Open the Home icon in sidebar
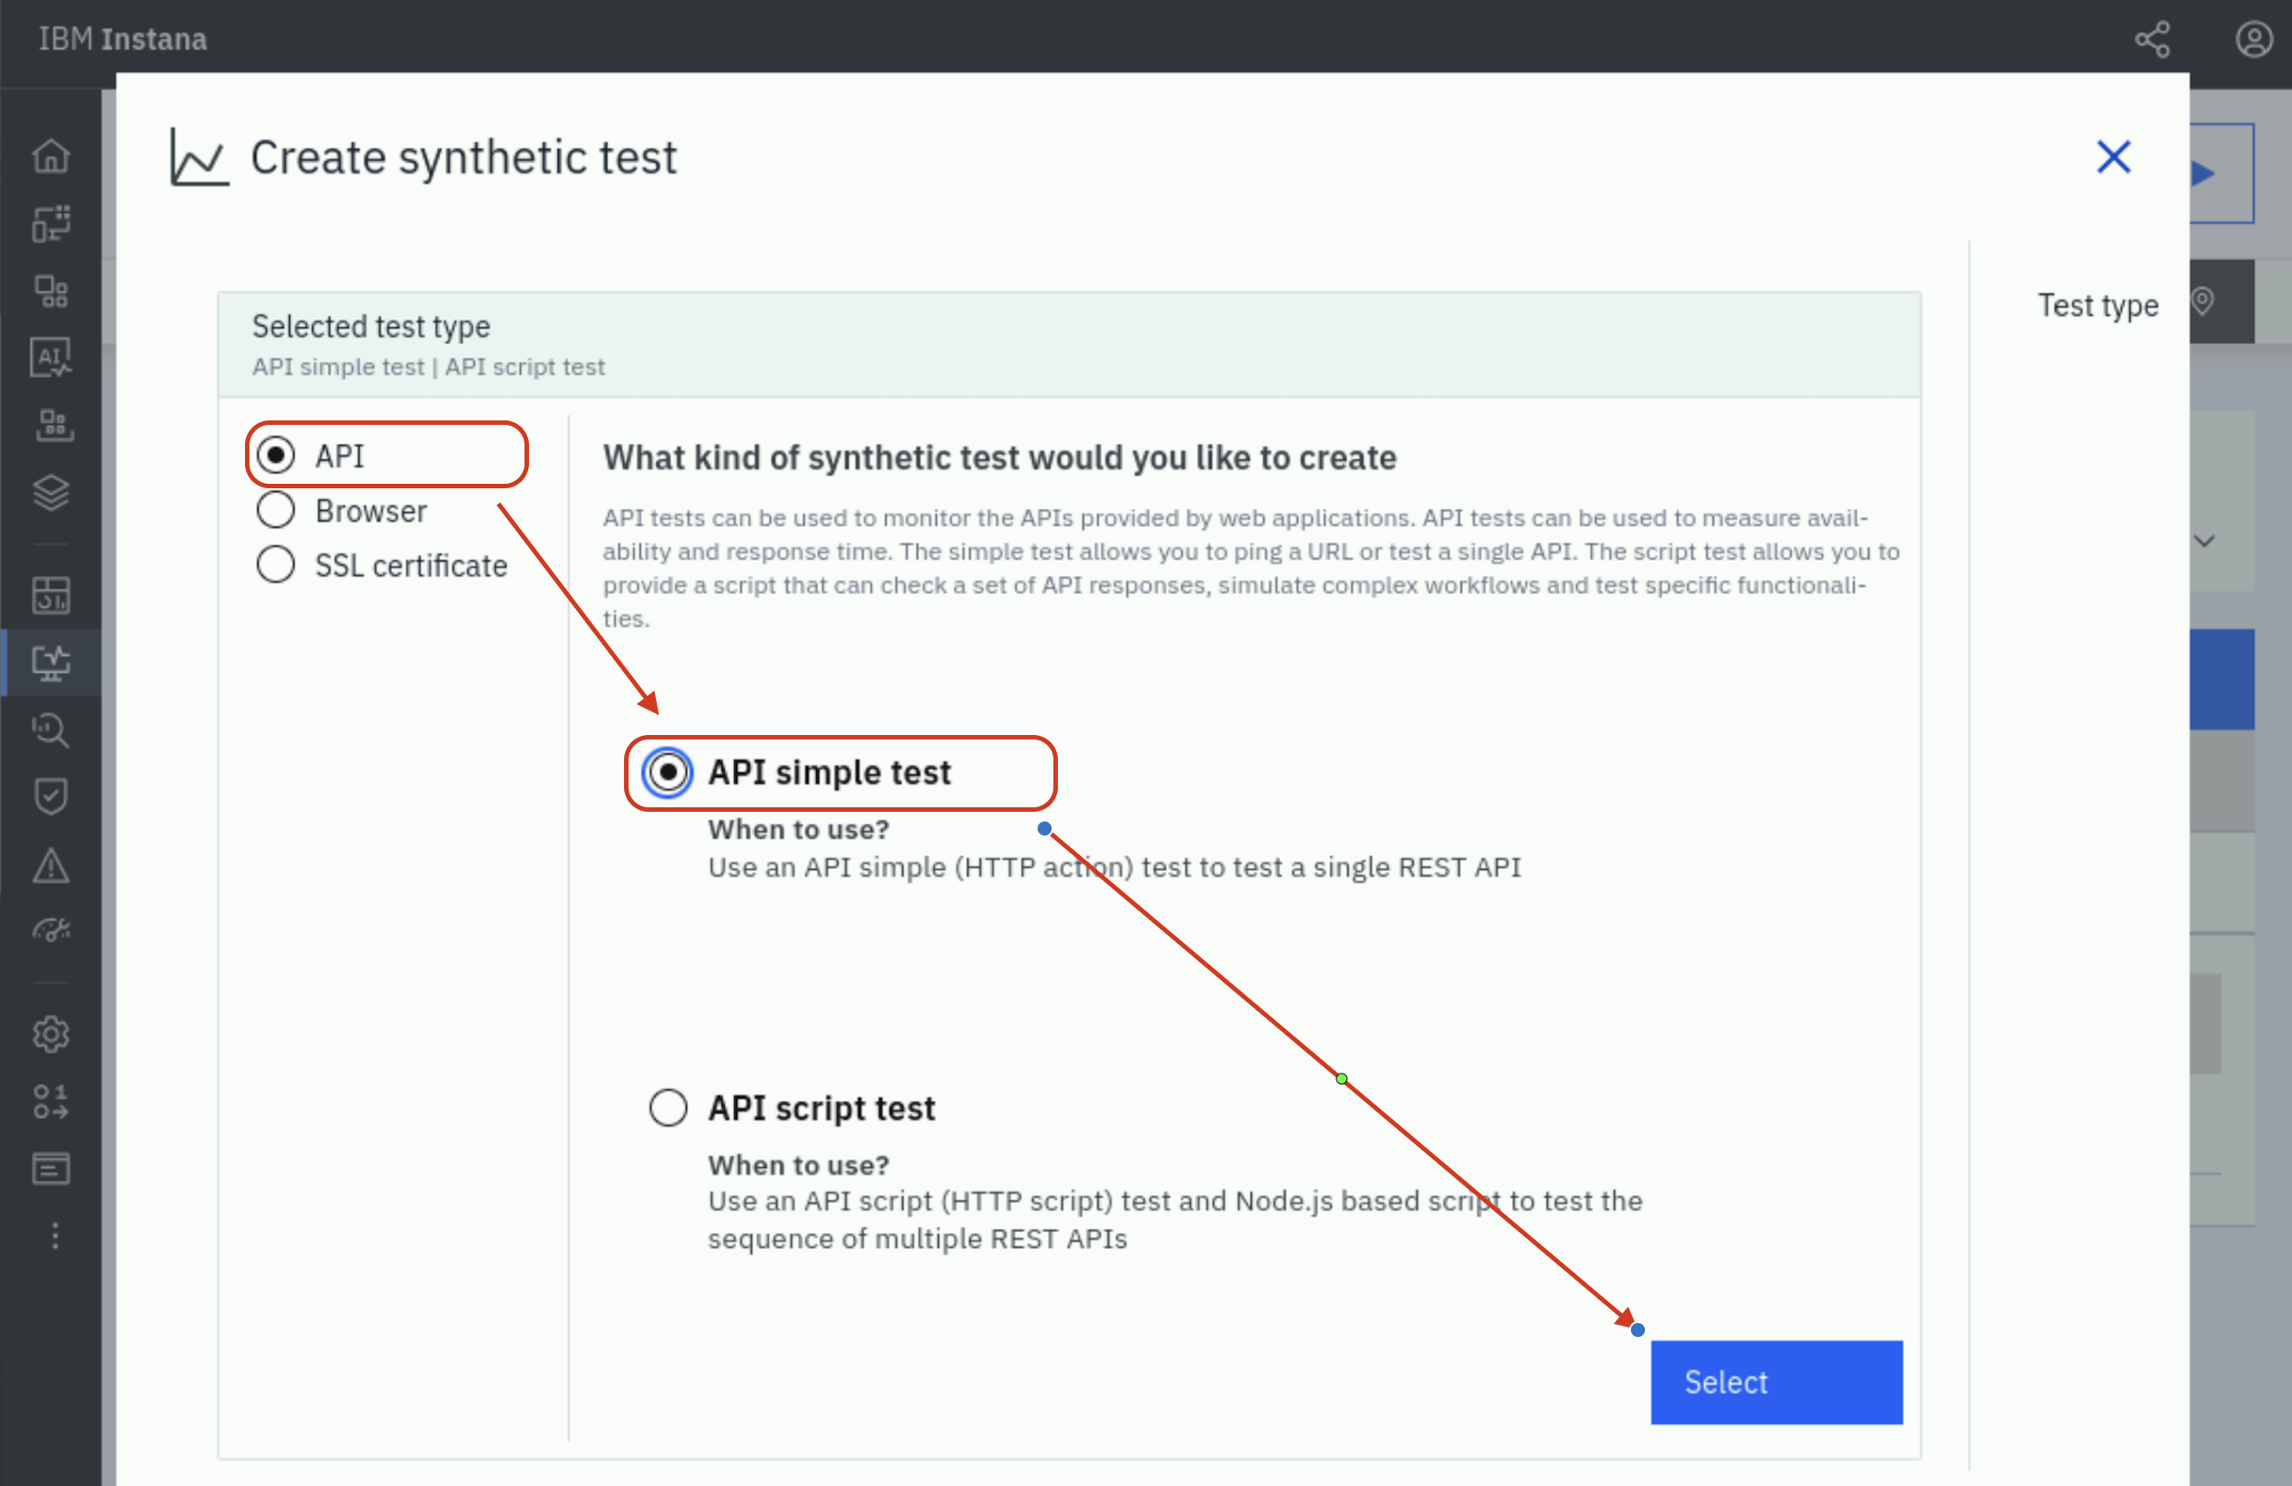2292x1486 pixels. 51,156
